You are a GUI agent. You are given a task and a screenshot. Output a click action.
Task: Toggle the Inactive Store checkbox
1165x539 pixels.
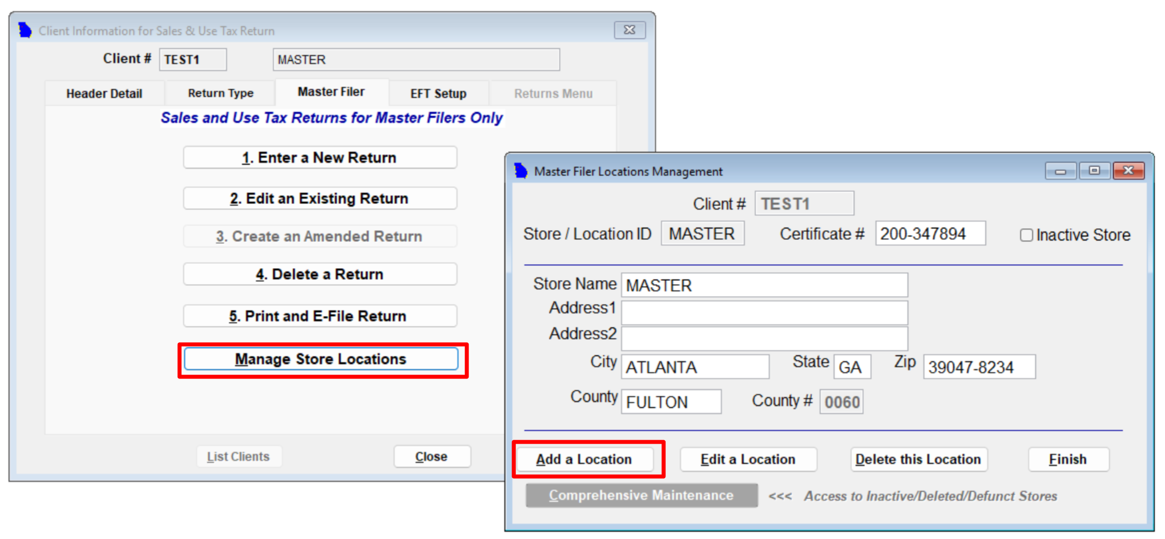tap(1026, 235)
